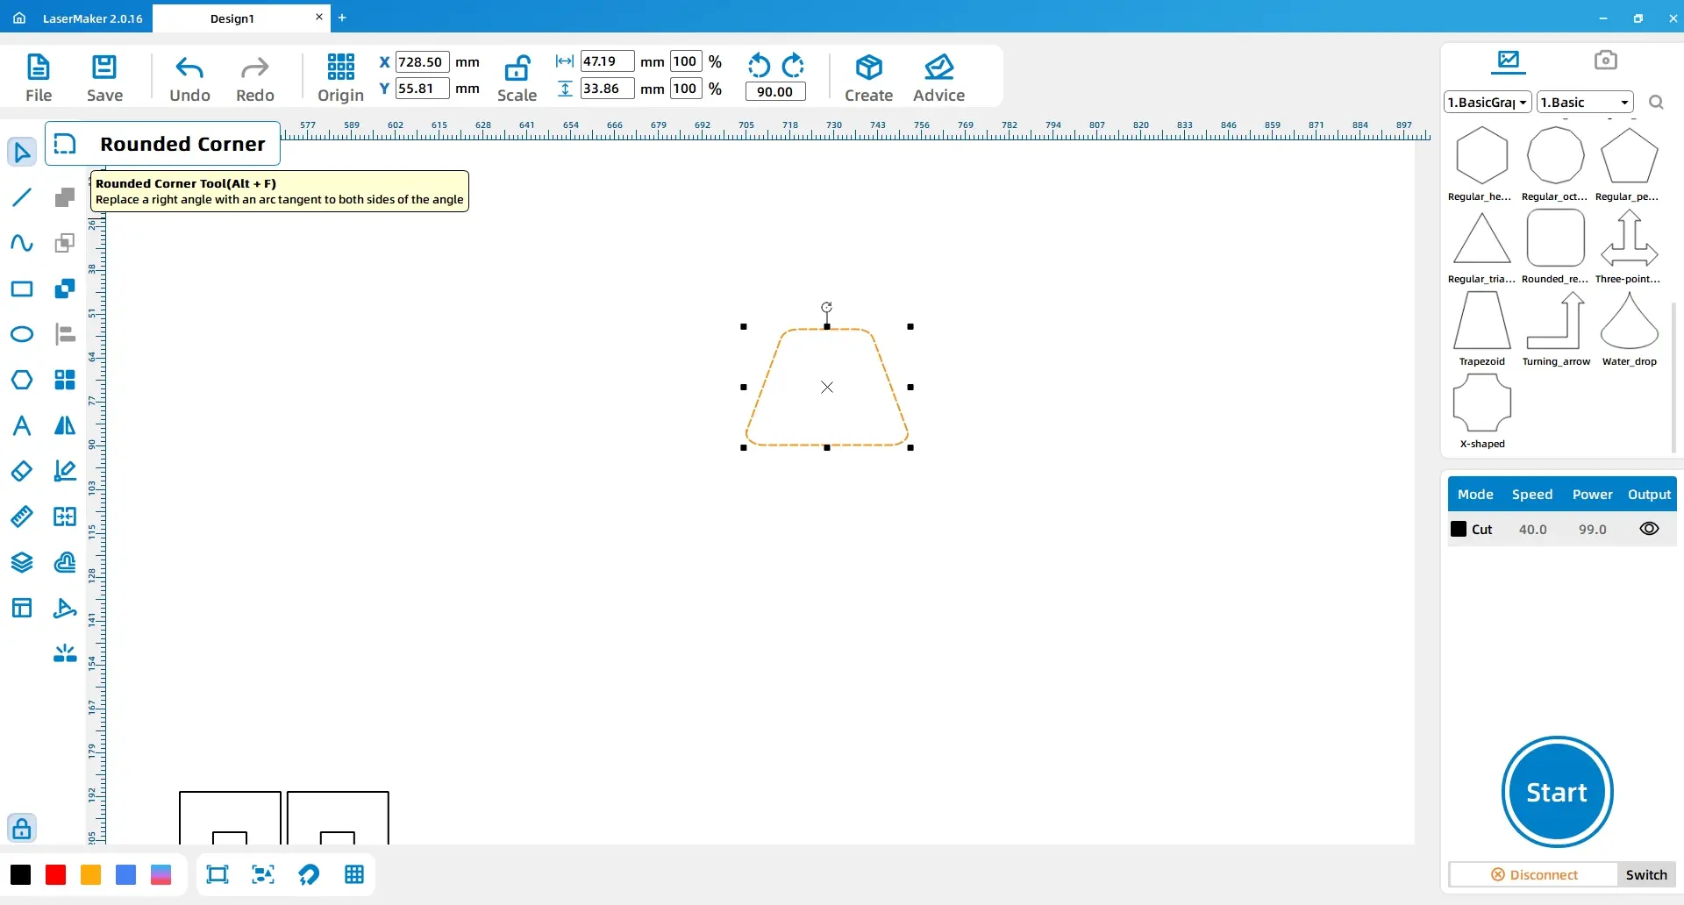Select the curve drawing tool

[x=22, y=243]
